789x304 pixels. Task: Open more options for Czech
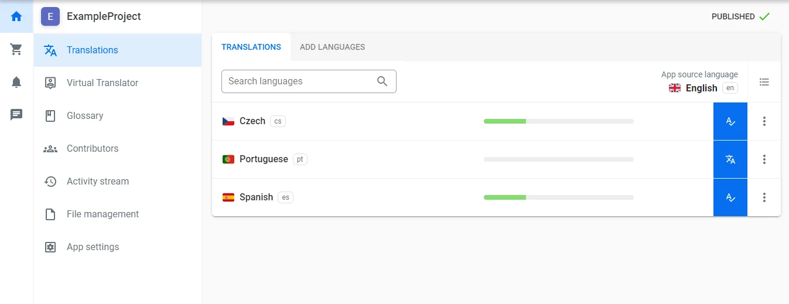coord(764,121)
